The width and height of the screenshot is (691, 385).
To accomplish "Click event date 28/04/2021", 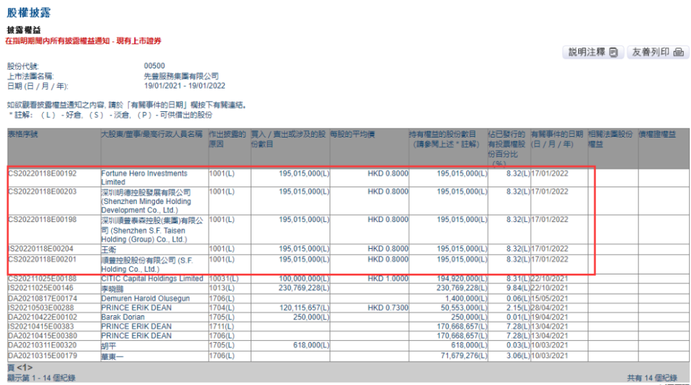I will pos(549,308).
